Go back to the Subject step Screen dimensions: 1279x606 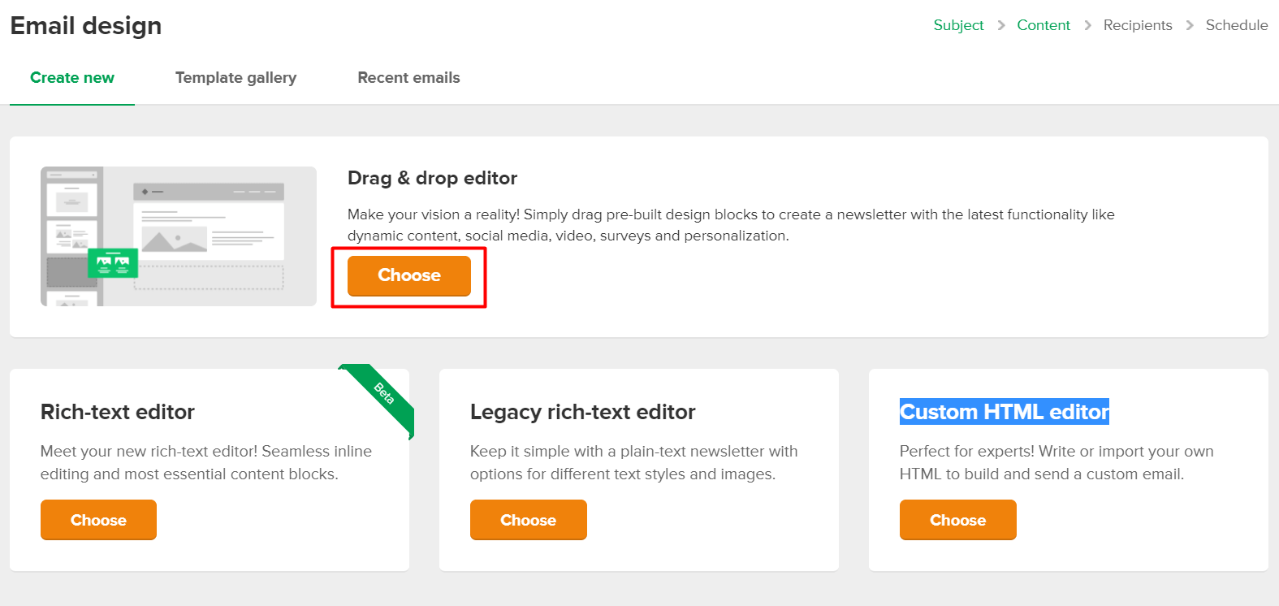pos(958,25)
